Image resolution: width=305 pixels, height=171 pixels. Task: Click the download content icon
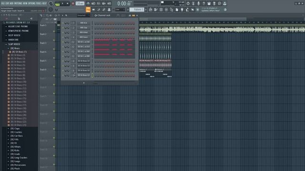pos(224,3)
